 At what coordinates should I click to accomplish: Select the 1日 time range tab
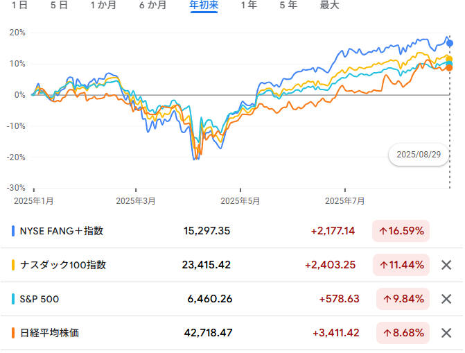[x=19, y=5]
